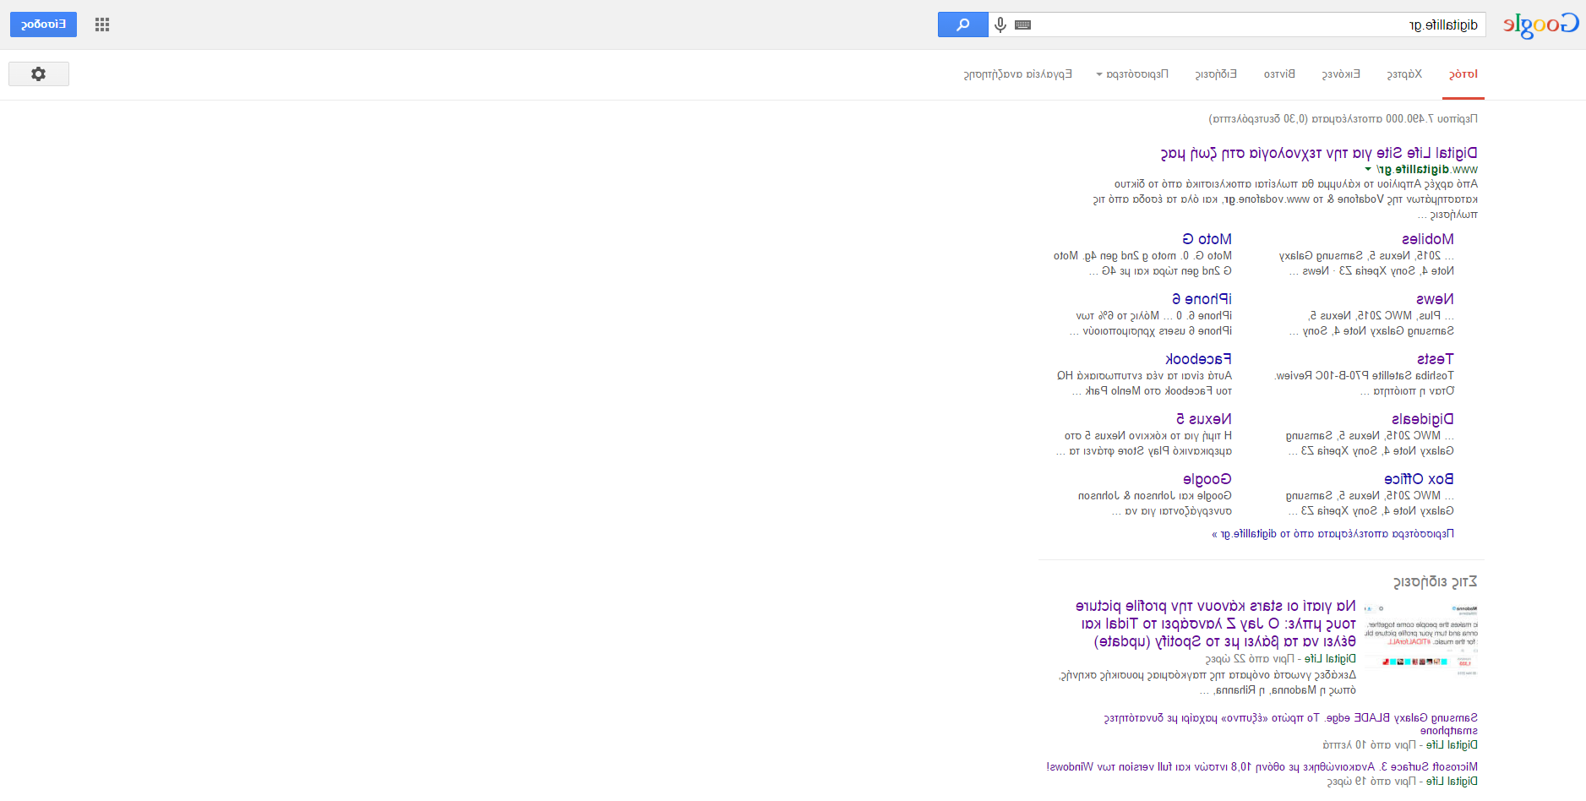Open the Microsoft Surface 3 news link

pyautogui.click(x=1262, y=767)
